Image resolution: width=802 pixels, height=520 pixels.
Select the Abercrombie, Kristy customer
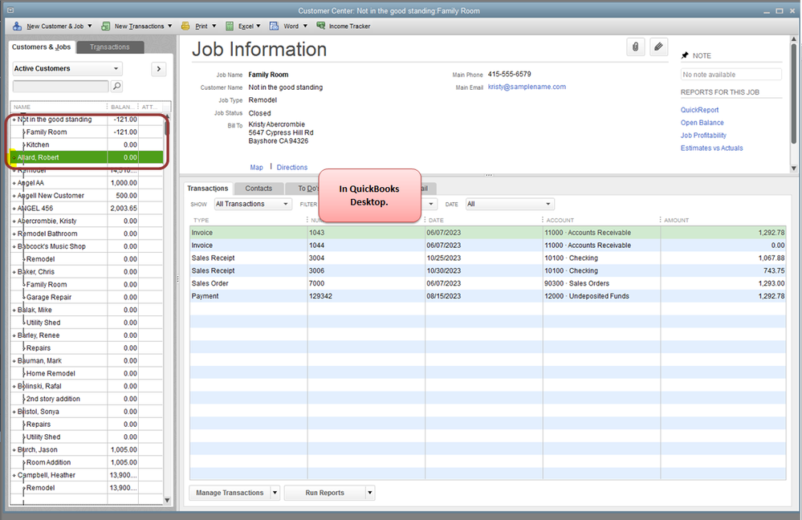[x=87, y=221]
